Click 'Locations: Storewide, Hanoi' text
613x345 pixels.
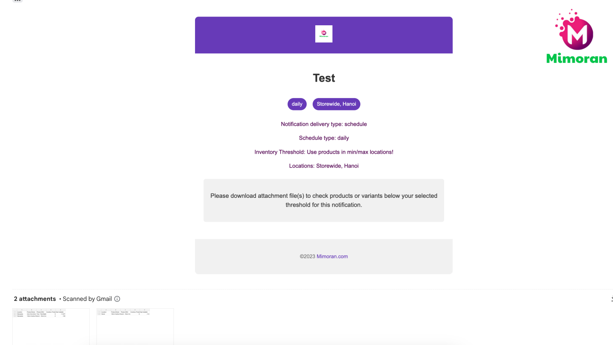click(324, 166)
